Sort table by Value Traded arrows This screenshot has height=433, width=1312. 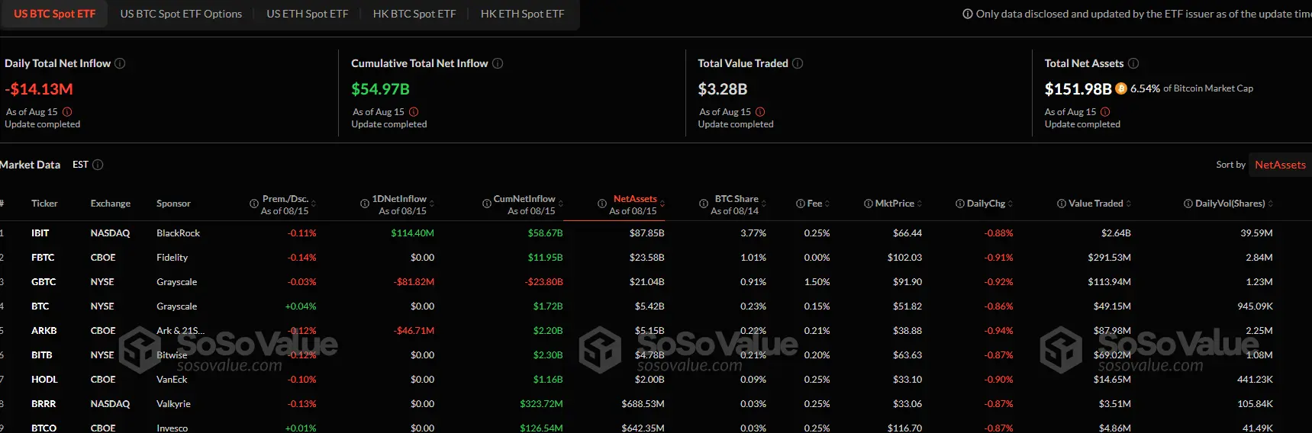click(1129, 204)
